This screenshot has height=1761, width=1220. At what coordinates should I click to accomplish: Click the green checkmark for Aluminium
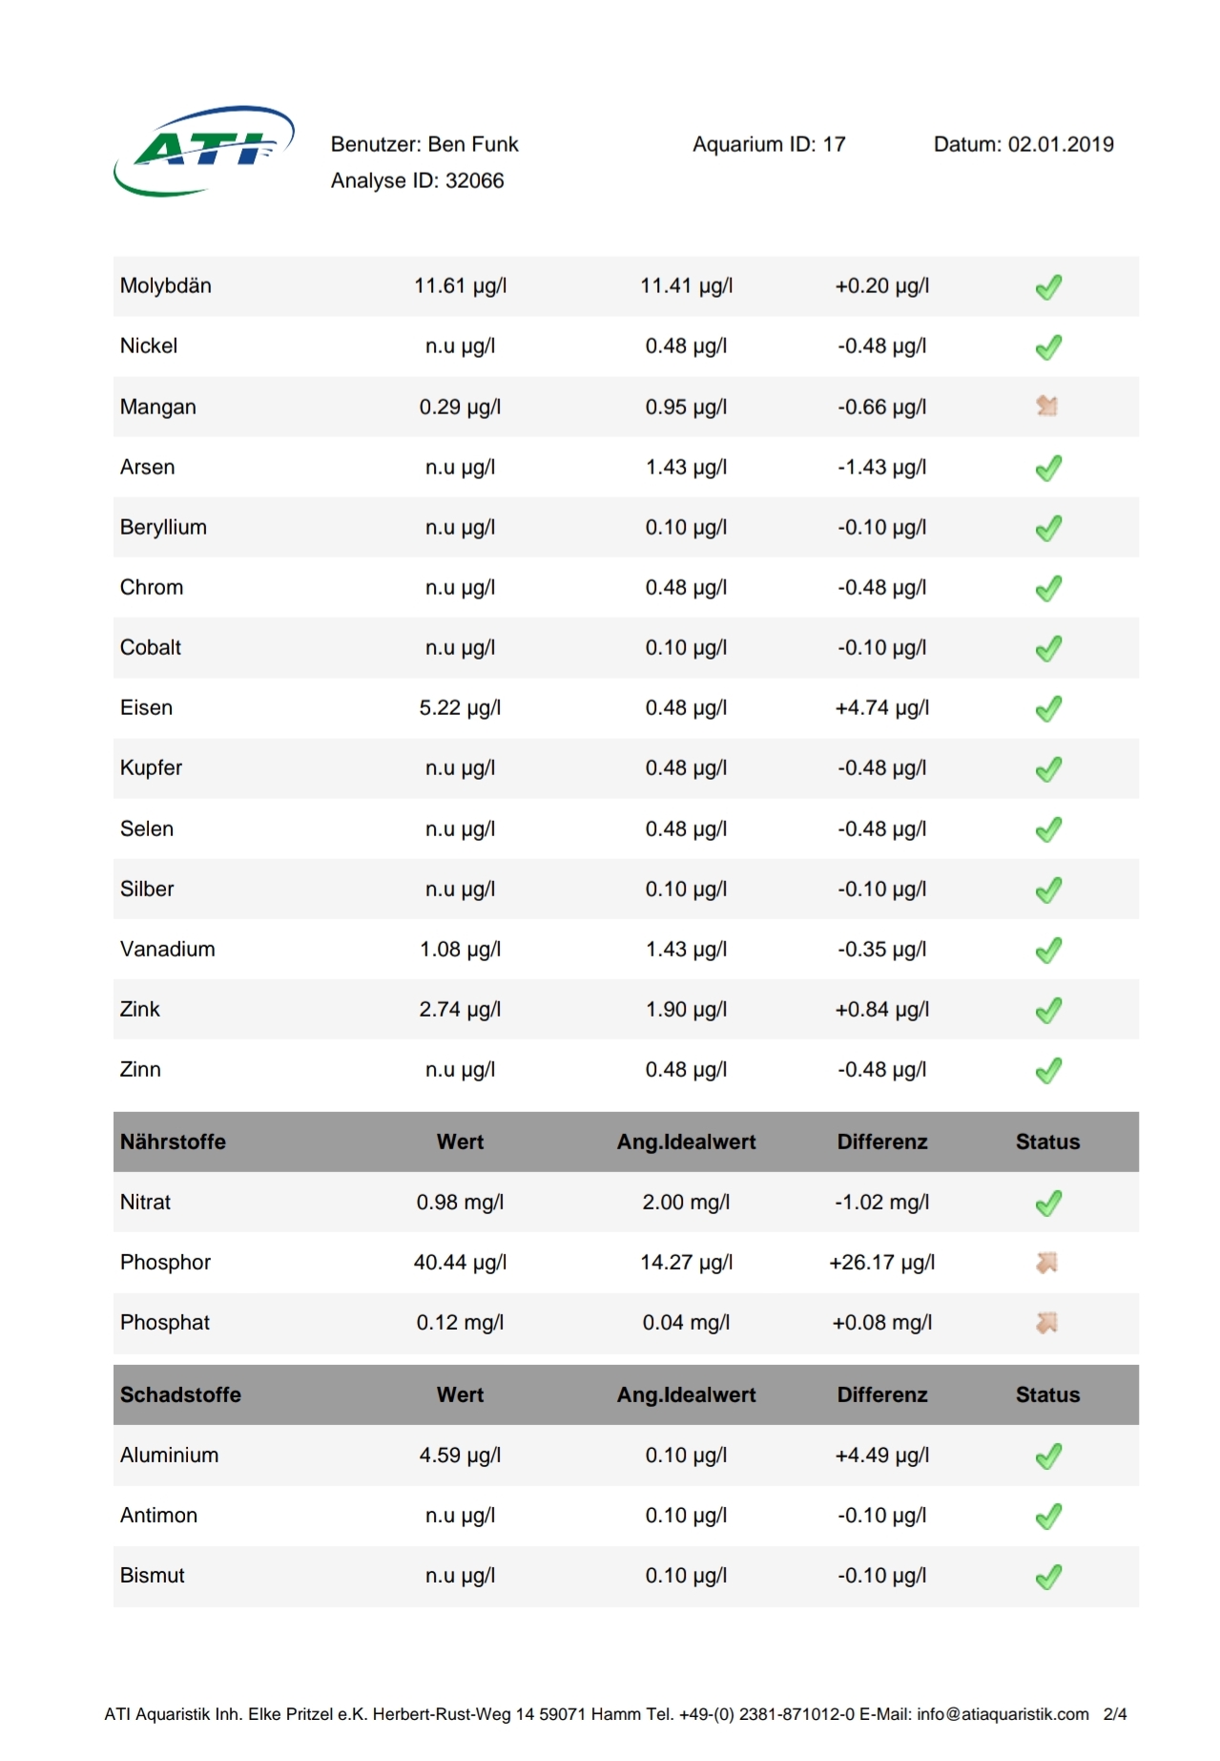pyautogui.click(x=1048, y=1456)
